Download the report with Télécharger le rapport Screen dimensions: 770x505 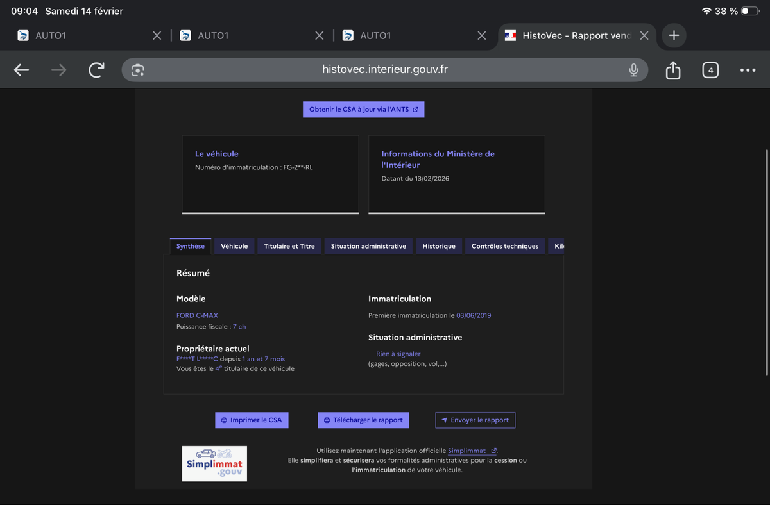point(363,420)
